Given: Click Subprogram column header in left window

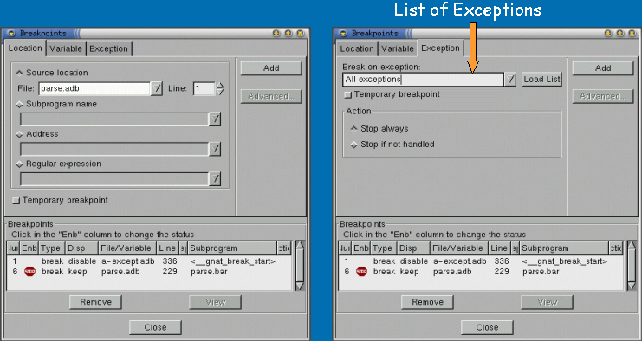Looking at the screenshot, I should 232,248.
